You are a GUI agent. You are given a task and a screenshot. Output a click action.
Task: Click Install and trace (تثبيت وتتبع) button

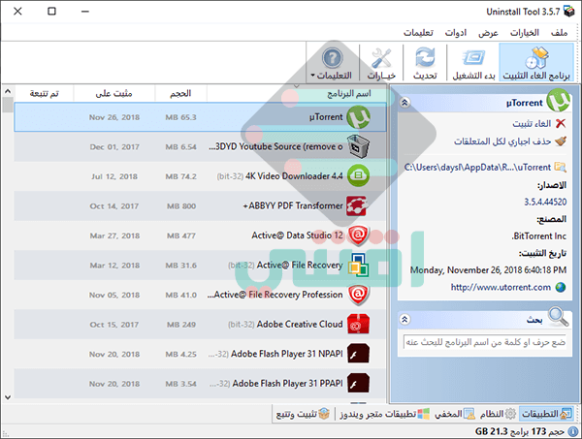coord(302,414)
